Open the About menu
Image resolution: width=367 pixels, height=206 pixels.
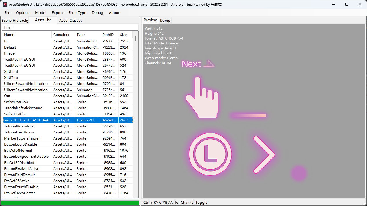tap(114, 13)
